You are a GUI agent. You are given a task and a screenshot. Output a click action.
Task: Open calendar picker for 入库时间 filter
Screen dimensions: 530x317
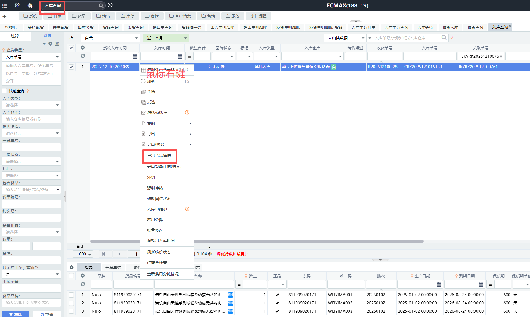point(180,56)
